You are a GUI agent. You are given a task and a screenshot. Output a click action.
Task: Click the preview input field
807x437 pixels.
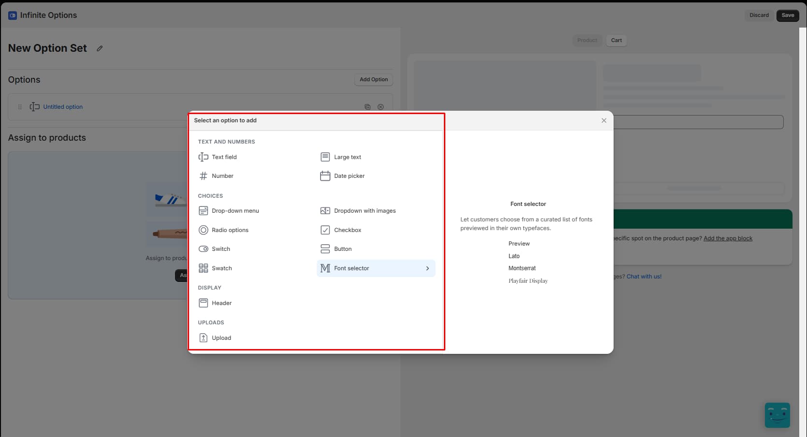click(x=698, y=122)
